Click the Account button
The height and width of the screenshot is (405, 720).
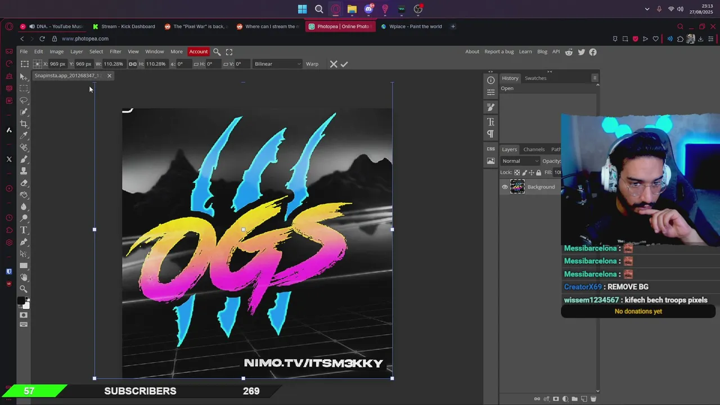point(199,52)
